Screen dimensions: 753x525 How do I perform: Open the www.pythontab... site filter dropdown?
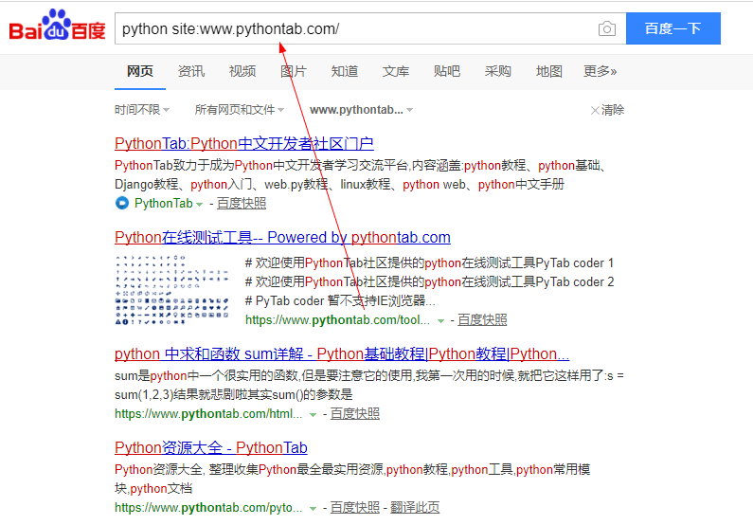361,110
